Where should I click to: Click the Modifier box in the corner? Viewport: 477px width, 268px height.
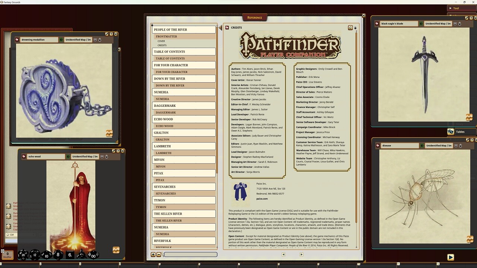click(7, 255)
